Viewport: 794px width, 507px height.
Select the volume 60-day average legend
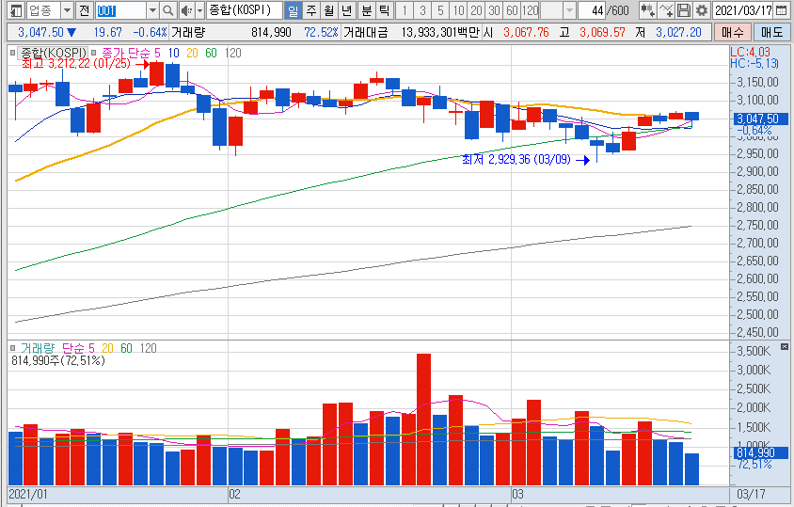point(126,348)
